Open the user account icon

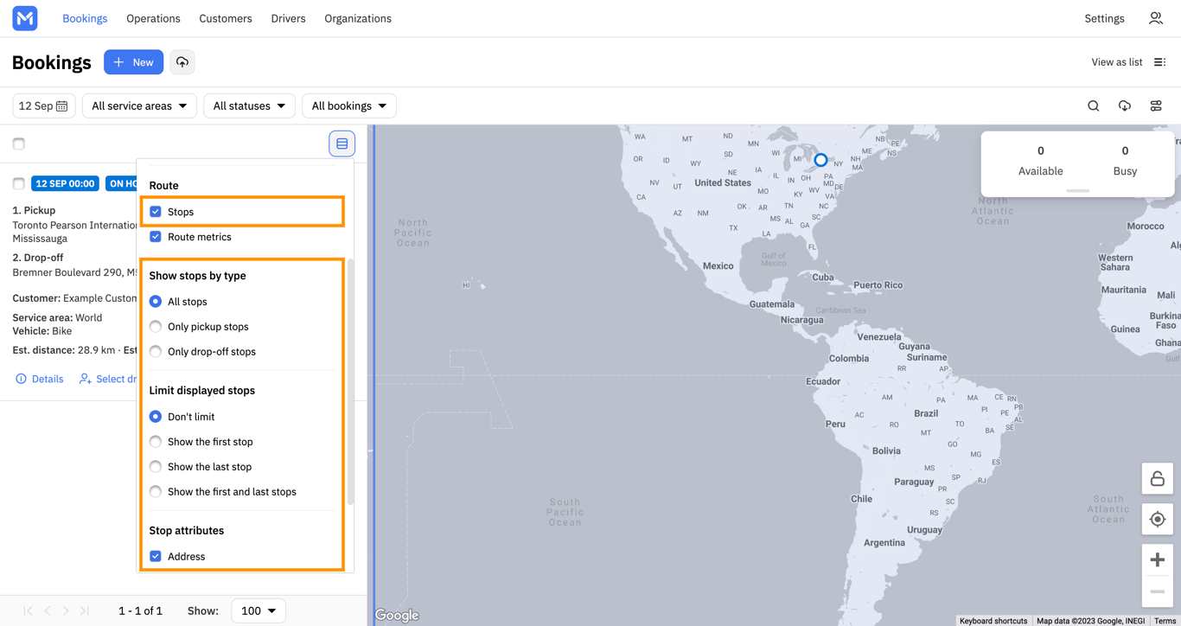[1156, 18]
